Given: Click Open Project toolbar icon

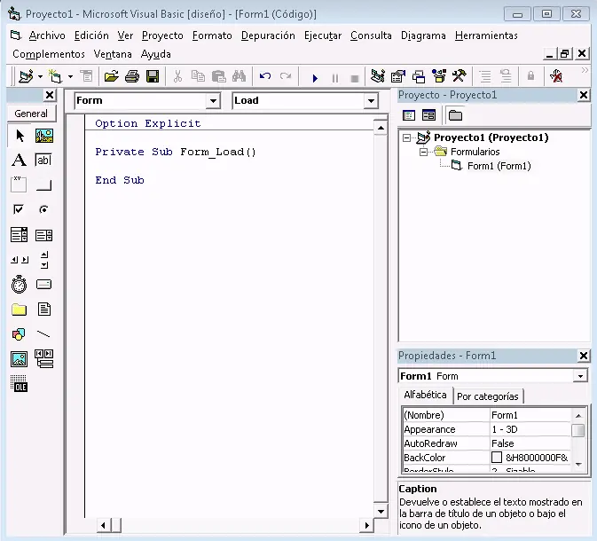Looking at the screenshot, I should [x=112, y=76].
